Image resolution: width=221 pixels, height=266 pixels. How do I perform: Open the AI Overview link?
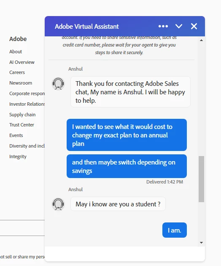coord(22,62)
